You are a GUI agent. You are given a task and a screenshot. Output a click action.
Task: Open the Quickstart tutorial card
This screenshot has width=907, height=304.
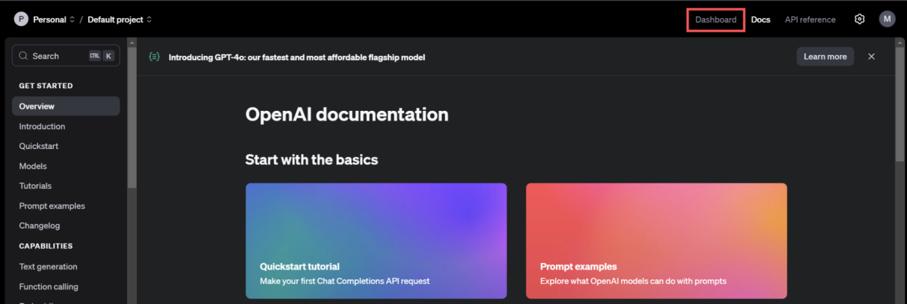(376, 240)
